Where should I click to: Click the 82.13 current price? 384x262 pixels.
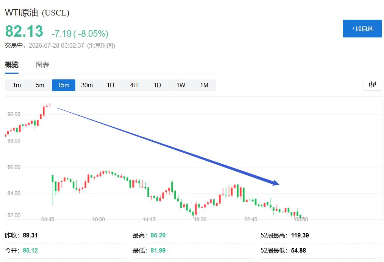pyautogui.click(x=24, y=31)
